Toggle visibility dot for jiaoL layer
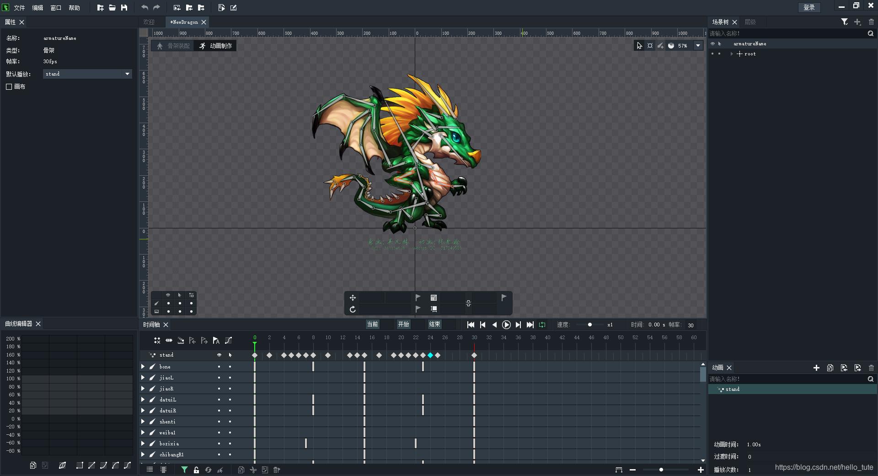Image resolution: width=878 pixels, height=476 pixels. [x=219, y=378]
